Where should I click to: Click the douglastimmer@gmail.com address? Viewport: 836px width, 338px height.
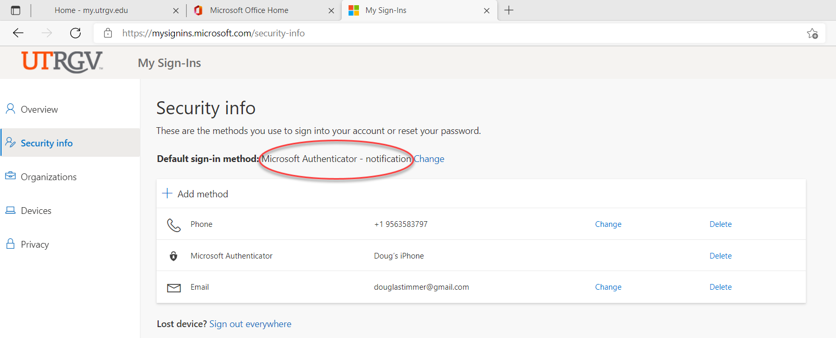[x=421, y=287]
